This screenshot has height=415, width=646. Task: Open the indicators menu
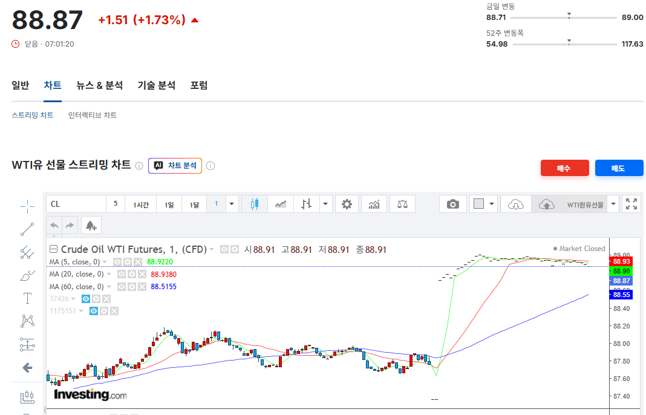click(x=374, y=204)
